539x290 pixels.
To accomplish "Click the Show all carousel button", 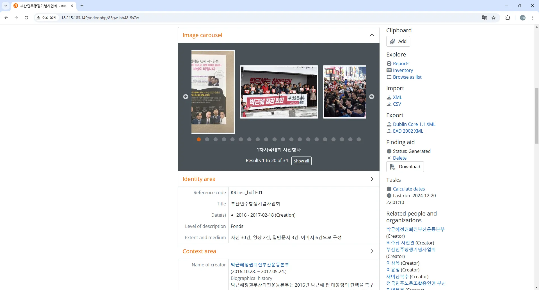I will [302, 161].
